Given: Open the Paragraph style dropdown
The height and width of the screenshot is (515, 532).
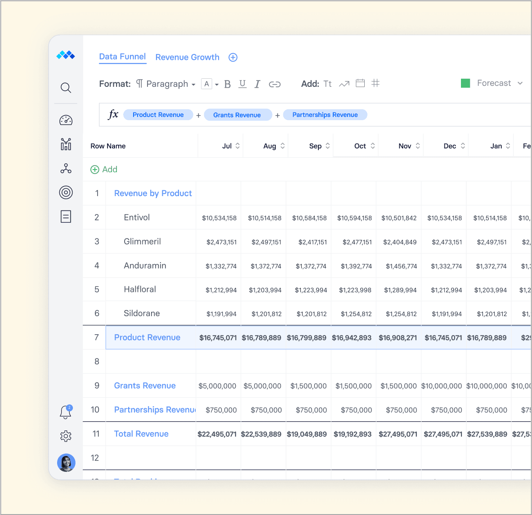Looking at the screenshot, I should coord(166,84).
